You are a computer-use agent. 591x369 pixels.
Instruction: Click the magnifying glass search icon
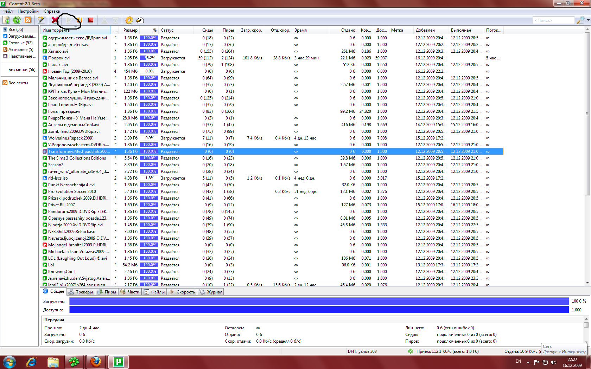580,20
